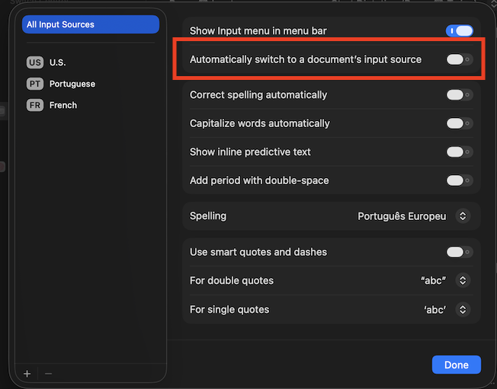
Task: Open the Spelling language dropdown
Action: pyautogui.click(x=462, y=216)
